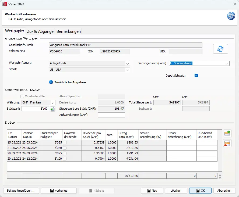Screen dimensions: 239x197
Task: Click the icon next to the Stückzahl field
Action: point(52,109)
